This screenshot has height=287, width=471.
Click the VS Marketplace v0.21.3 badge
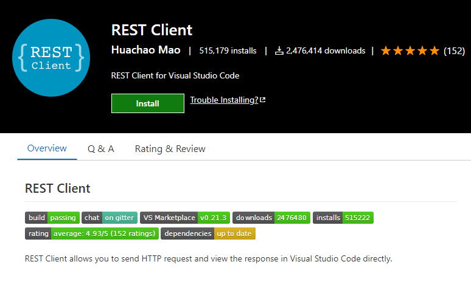pos(185,218)
